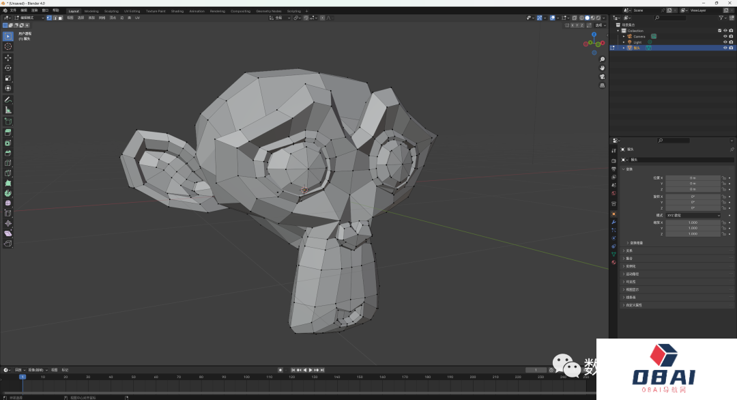Uncheck the Collection exclude checkbox

click(719, 31)
